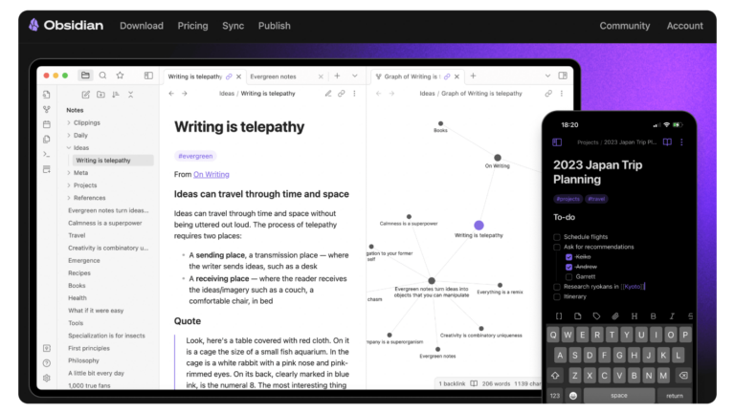Tap the space key on phone keyboard
735x413 pixels.
tap(619, 396)
